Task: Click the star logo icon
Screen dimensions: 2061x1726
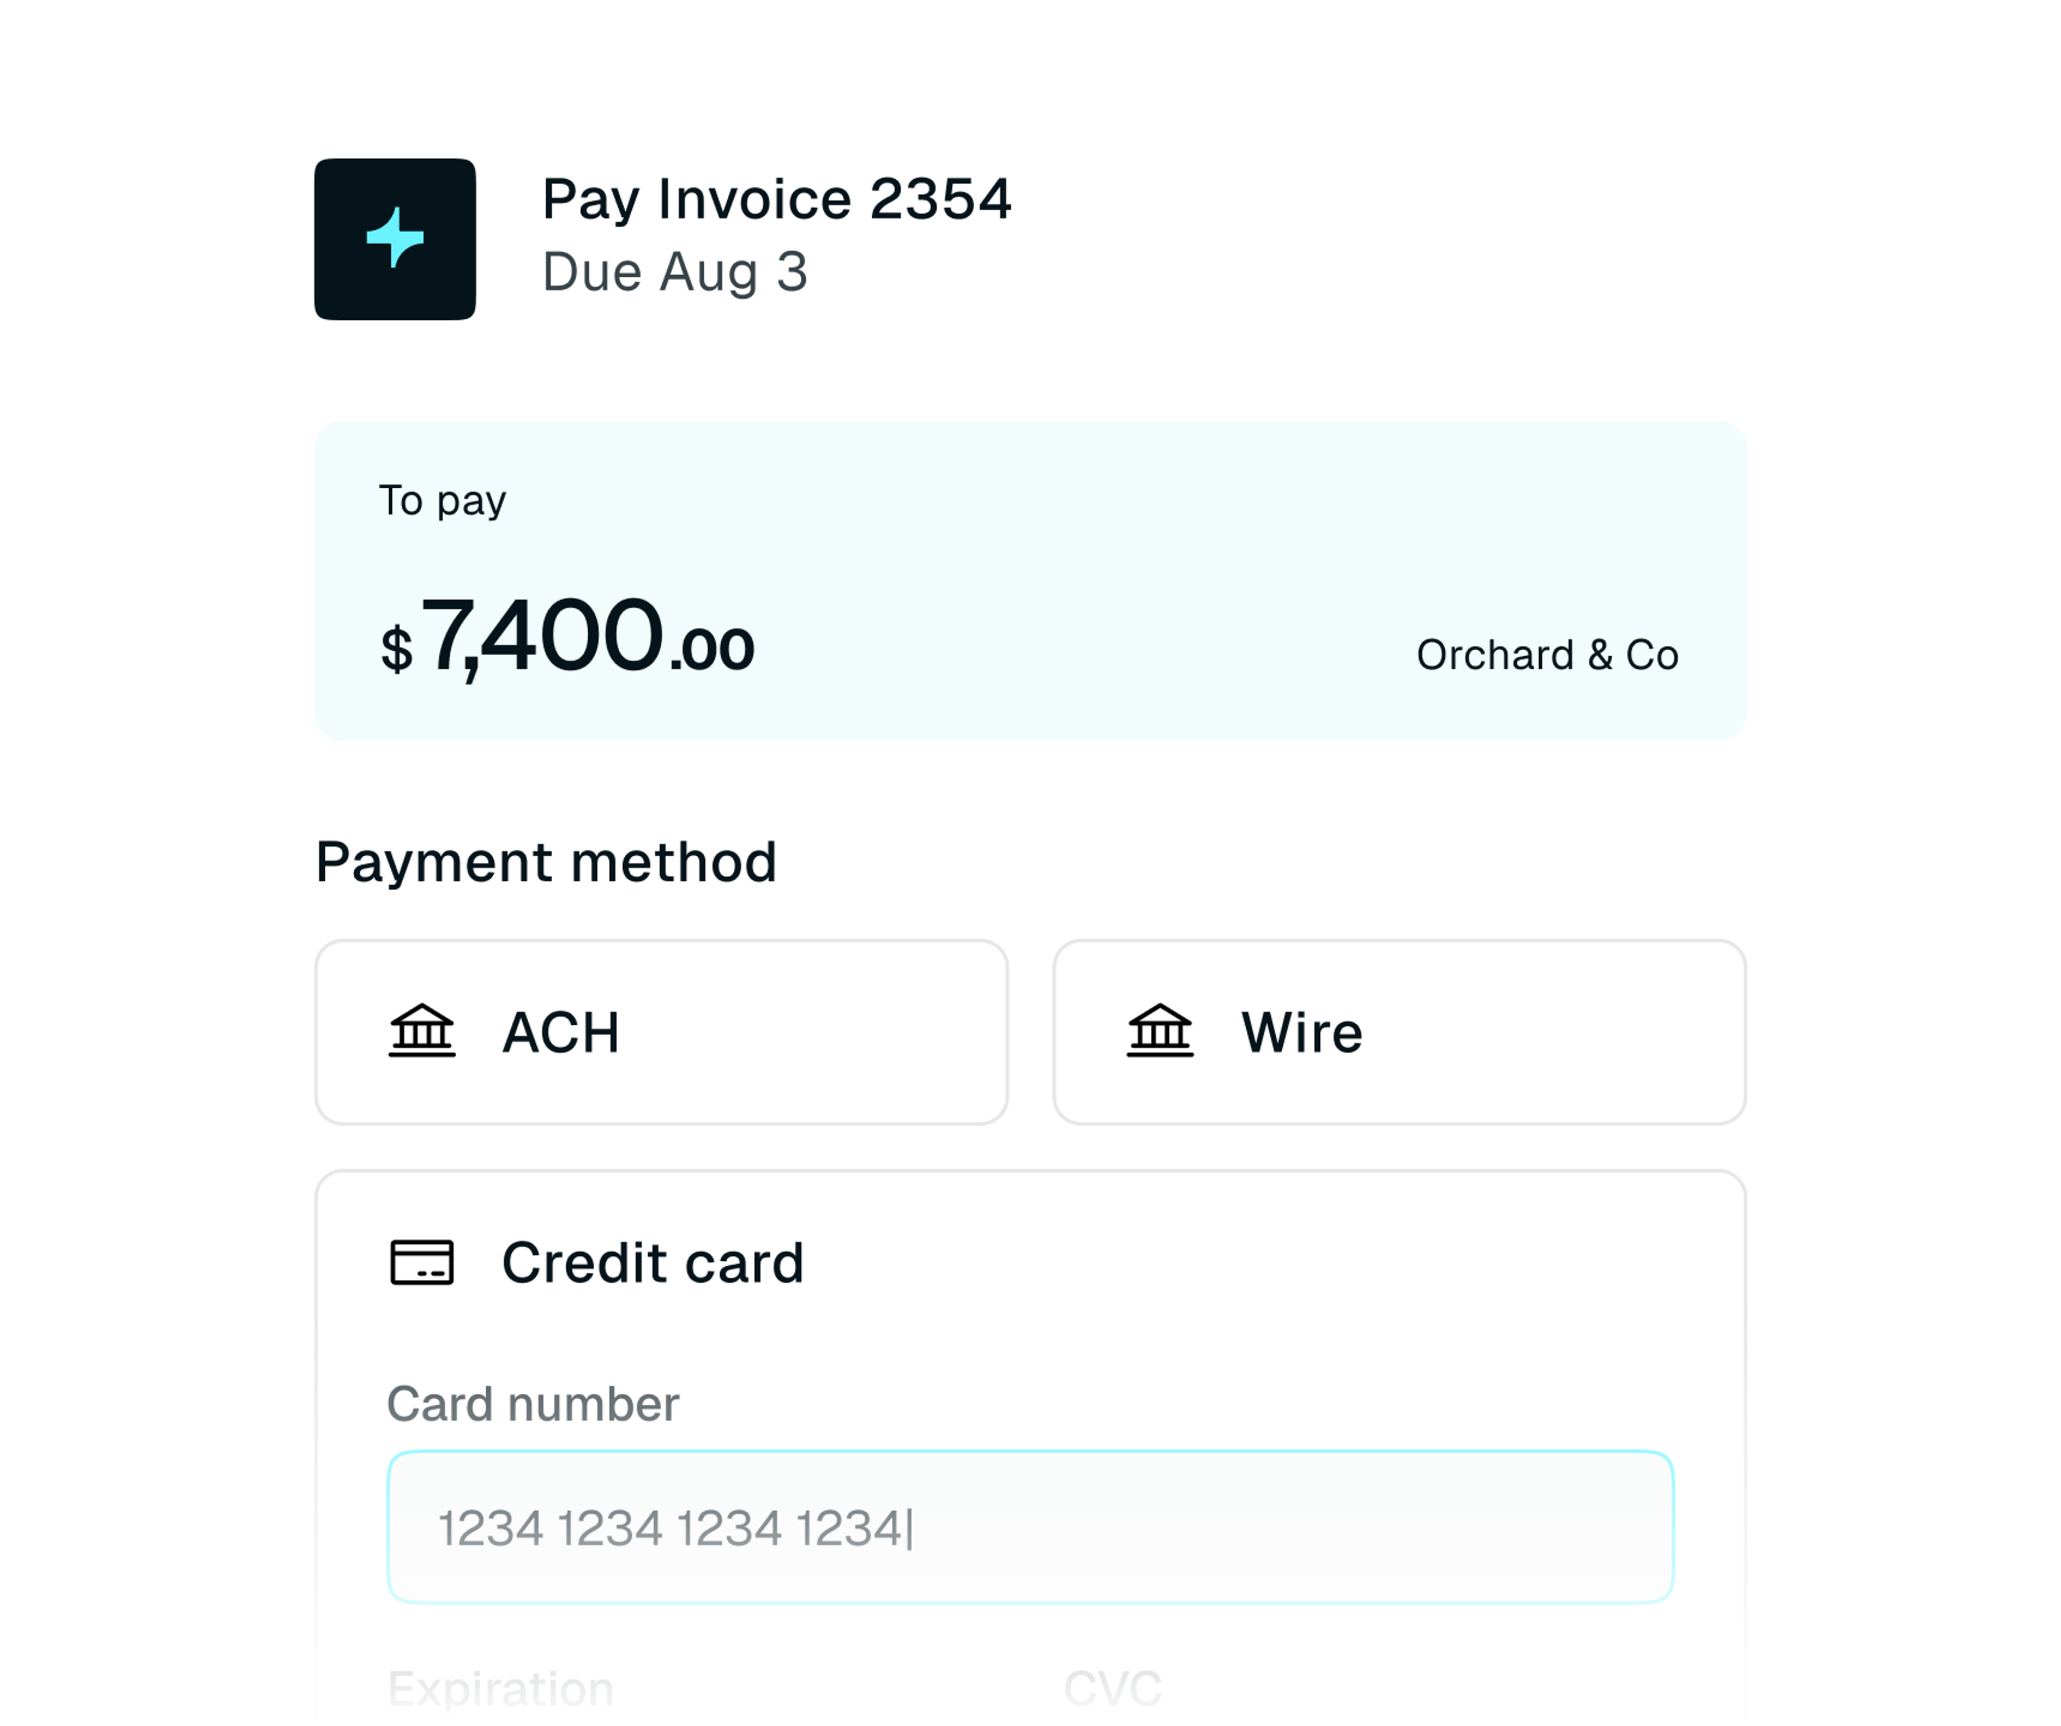Action: click(x=394, y=238)
